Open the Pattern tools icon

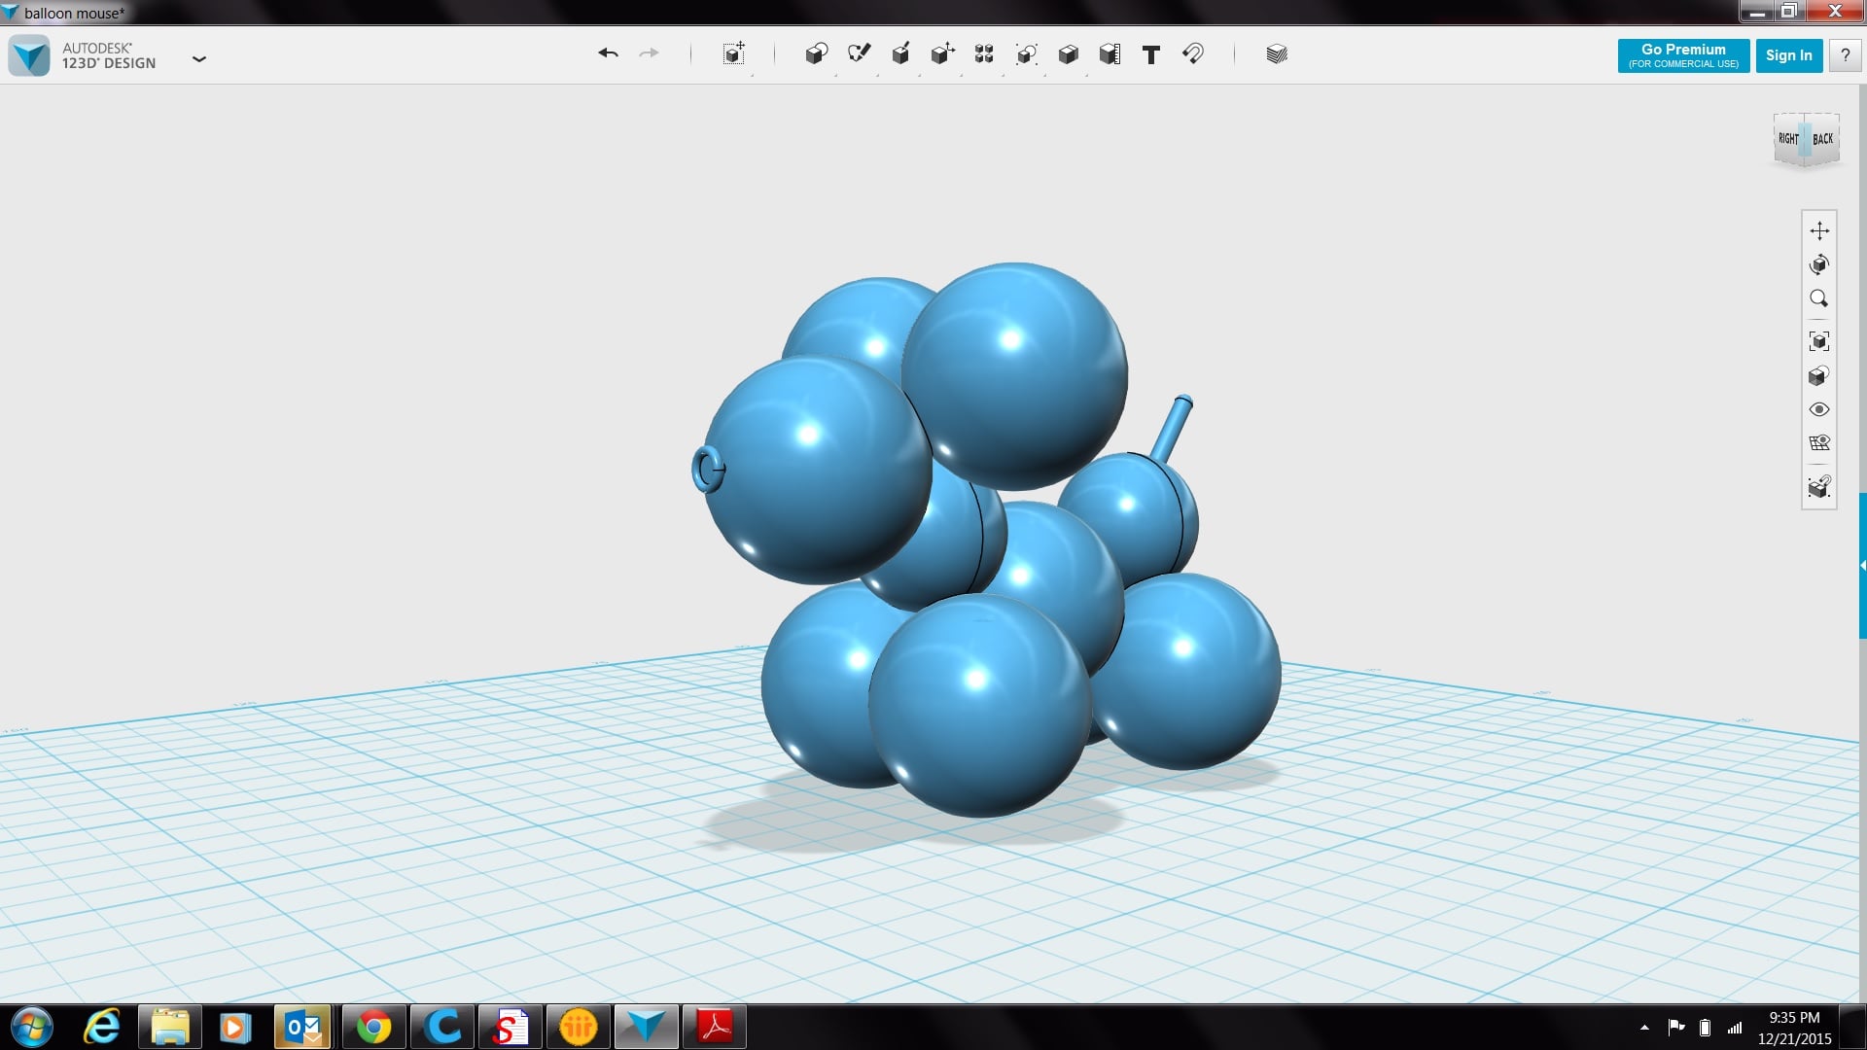click(984, 53)
